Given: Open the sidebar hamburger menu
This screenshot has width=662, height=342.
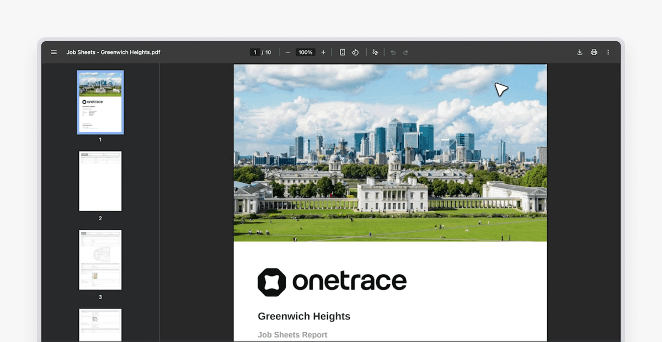Looking at the screenshot, I should click(54, 52).
